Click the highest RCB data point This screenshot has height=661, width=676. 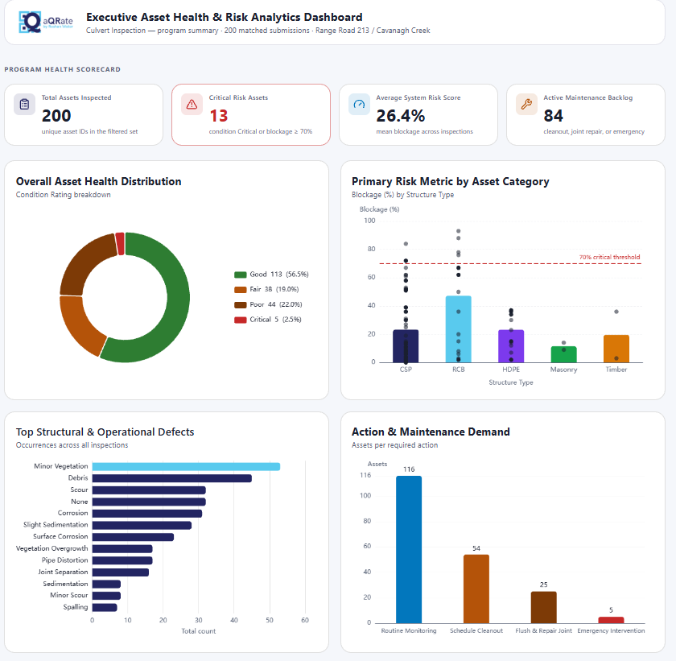458,232
